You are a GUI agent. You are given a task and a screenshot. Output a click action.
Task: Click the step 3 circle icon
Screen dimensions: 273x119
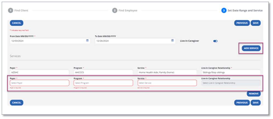224,10
